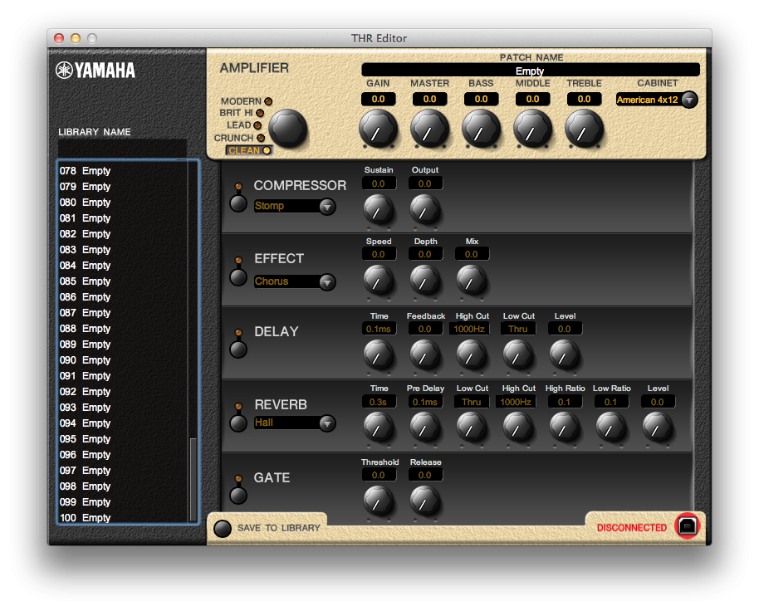
Task: Click the Reverb Level knob
Action: click(x=657, y=428)
